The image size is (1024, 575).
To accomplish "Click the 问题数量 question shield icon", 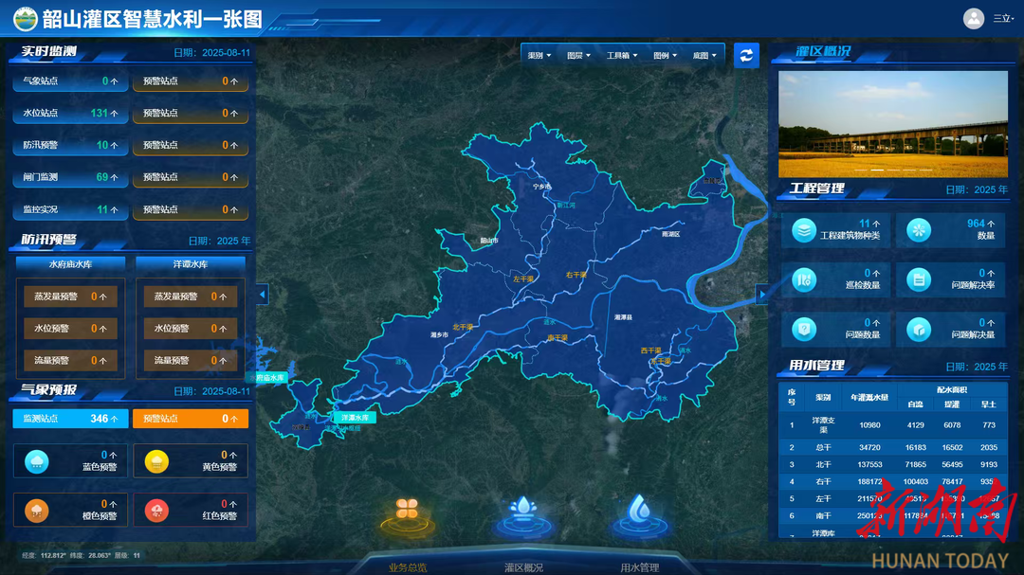I will pos(804,329).
